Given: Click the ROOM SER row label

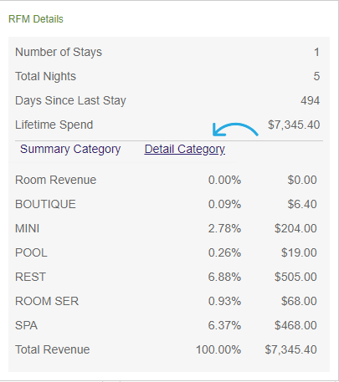Looking at the screenshot, I should 47,301.
